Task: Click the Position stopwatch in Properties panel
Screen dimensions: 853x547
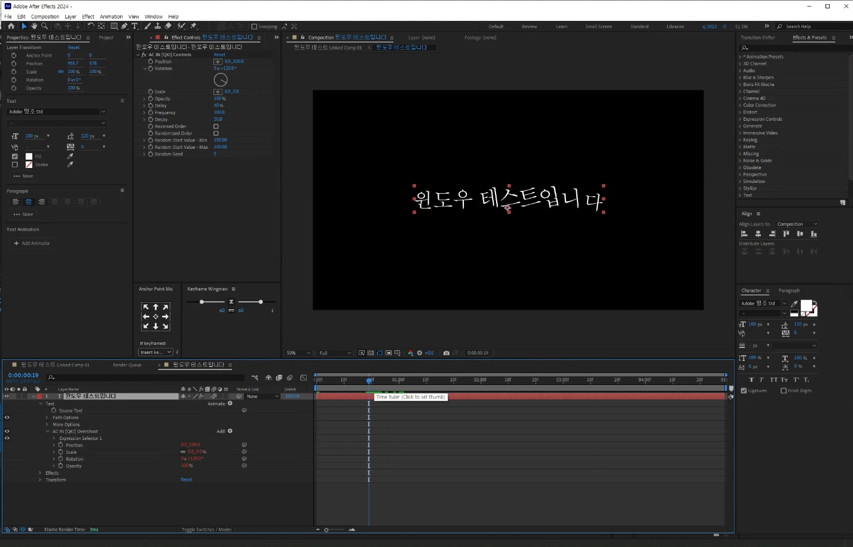Action: click(14, 63)
